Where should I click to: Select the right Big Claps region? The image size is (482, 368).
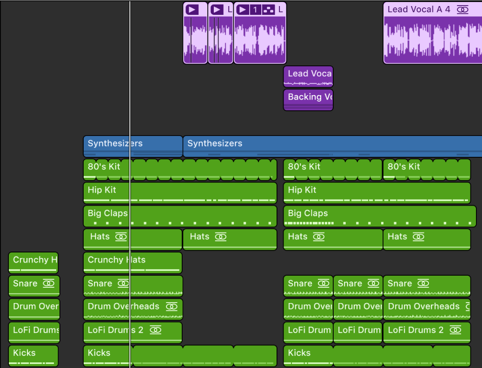[x=379, y=216]
